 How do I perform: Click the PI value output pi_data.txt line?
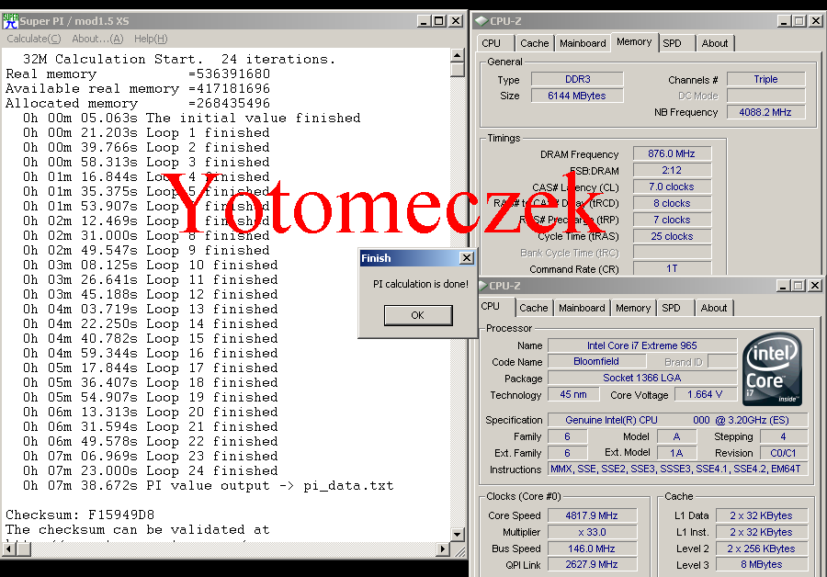pyautogui.click(x=208, y=485)
